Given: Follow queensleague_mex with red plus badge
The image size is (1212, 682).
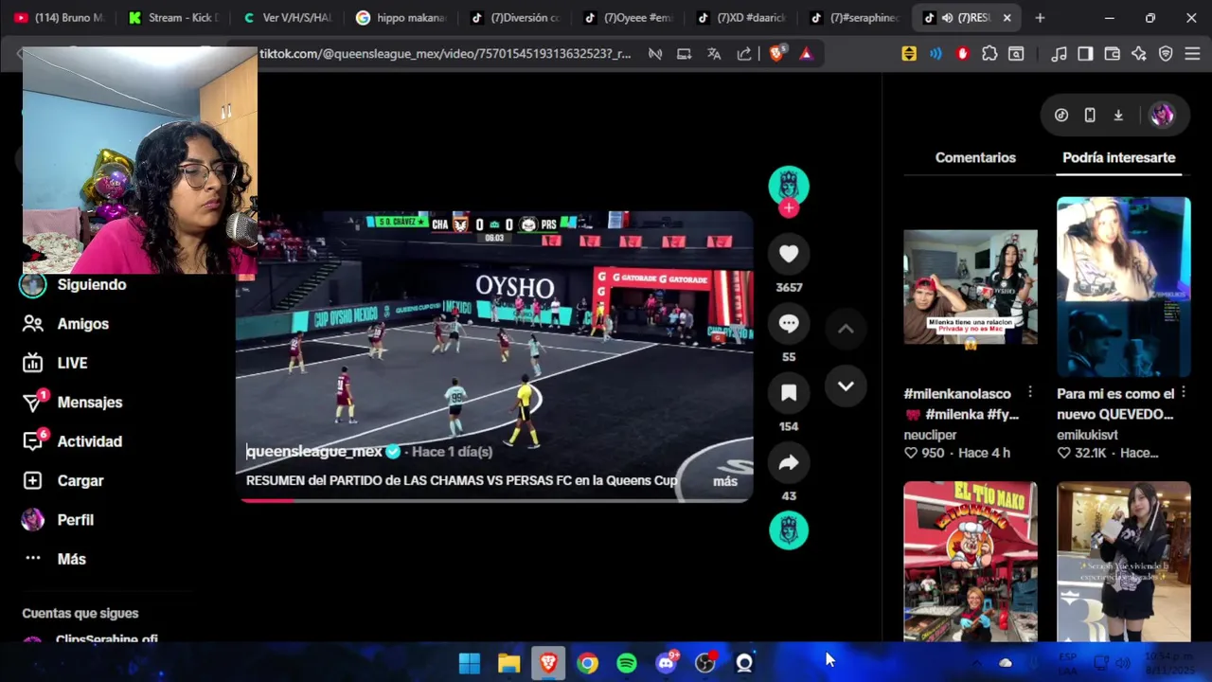Looking at the screenshot, I should 789,208.
